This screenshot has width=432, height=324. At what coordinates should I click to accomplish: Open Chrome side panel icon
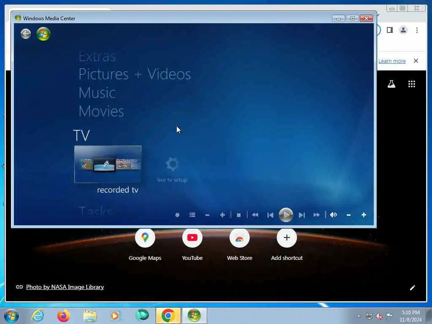(389, 30)
